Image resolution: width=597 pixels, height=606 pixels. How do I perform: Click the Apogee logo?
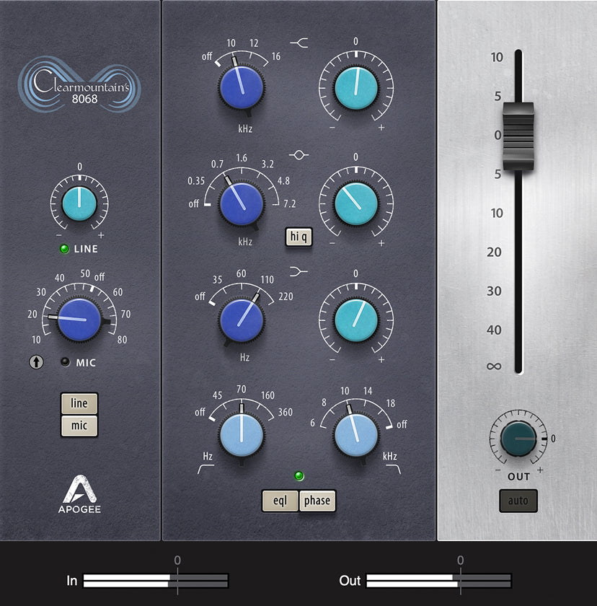(79, 494)
